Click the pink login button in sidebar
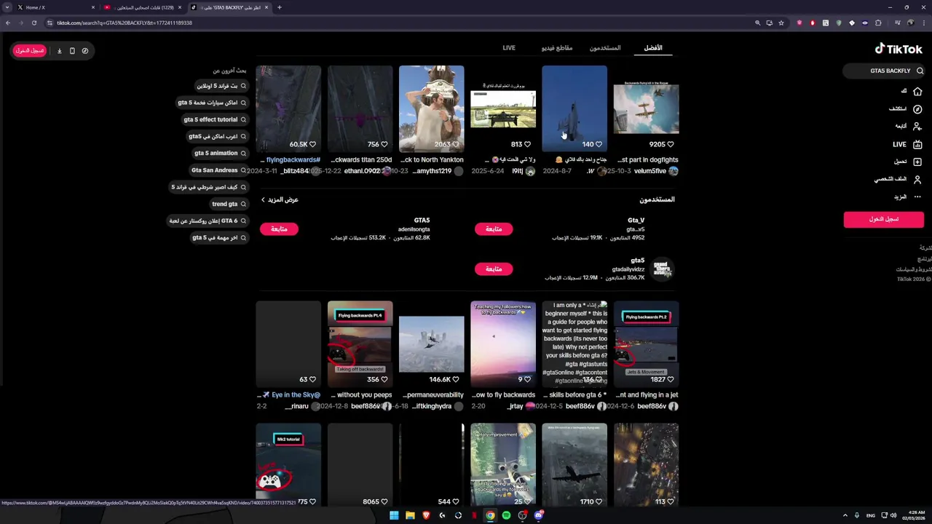The image size is (932, 524). [x=884, y=219]
